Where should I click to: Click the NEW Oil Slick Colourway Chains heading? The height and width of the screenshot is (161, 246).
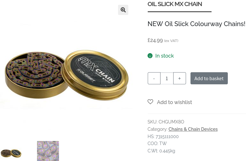tap(197, 24)
